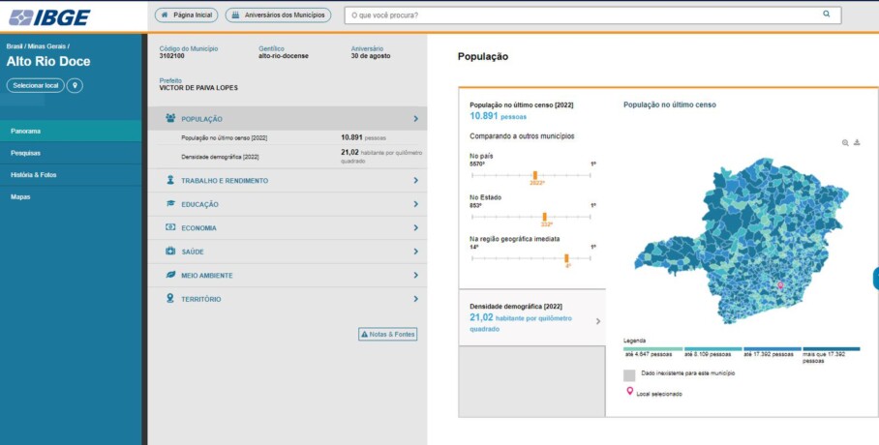Focus the 'O que você procura?' search field
This screenshot has height=445, width=879.
(x=581, y=15)
